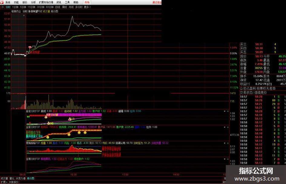Screen dimensions: 286x184
Task: Click 分时压力 51.21 value label
Action: [x=142, y=143]
